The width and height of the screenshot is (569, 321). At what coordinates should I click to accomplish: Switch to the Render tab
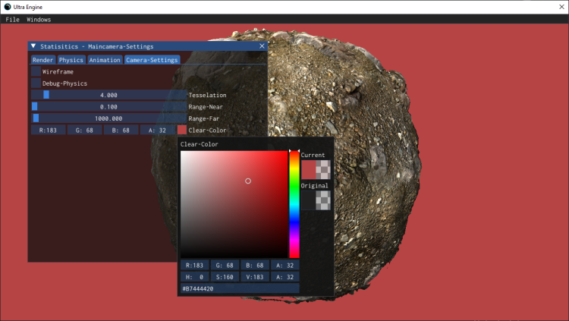pyautogui.click(x=42, y=60)
